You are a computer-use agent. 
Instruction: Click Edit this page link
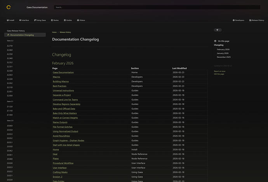[219, 74]
